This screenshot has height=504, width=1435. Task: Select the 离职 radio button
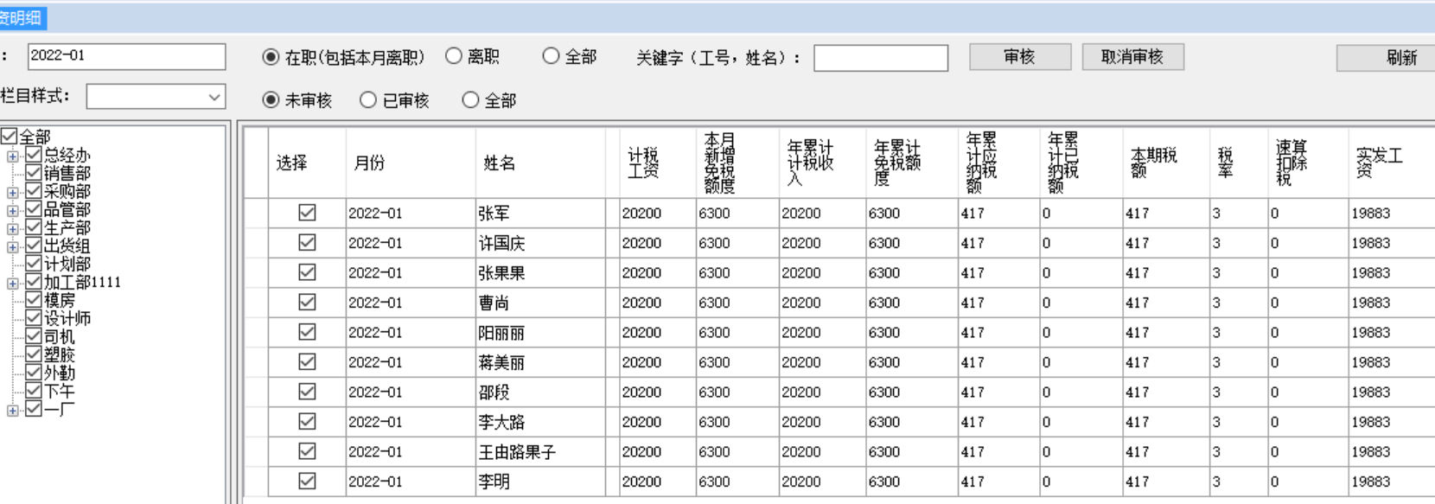(x=454, y=56)
